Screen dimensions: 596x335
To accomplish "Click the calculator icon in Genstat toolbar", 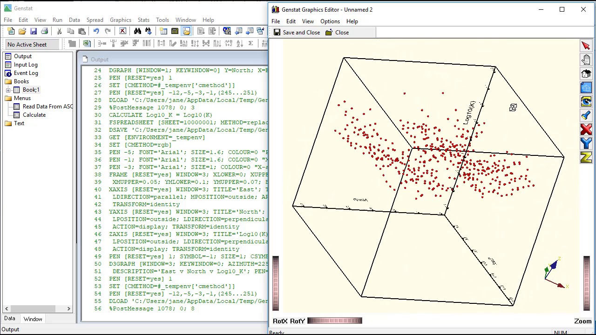I will tap(175, 31).
